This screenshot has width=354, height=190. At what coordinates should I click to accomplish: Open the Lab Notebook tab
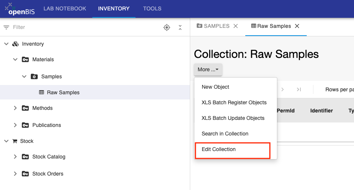pyautogui.click(x=65, y=9)
